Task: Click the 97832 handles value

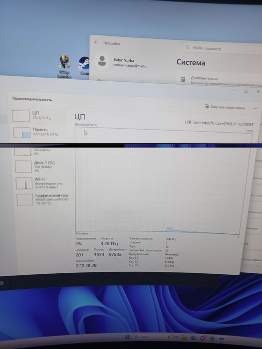Action: tap(115, 254)
